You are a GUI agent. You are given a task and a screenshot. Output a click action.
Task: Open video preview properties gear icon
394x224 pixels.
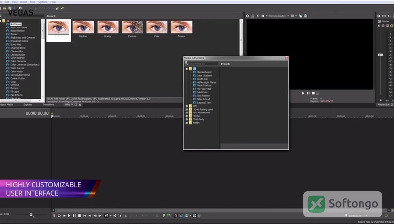point(247,16)
